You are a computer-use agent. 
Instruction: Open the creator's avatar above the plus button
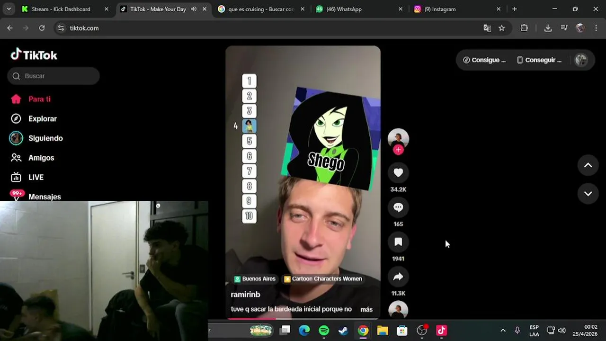(x=398, y=138)
